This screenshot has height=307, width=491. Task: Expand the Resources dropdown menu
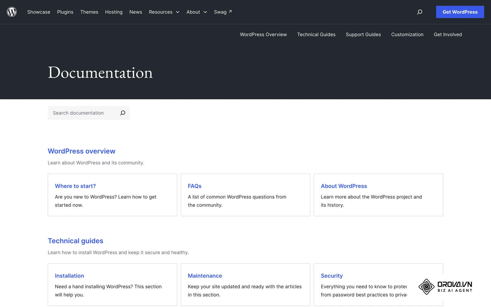pyautogui.click(x=164, y=12)
